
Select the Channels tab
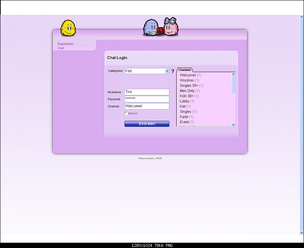tap(185, 70)
